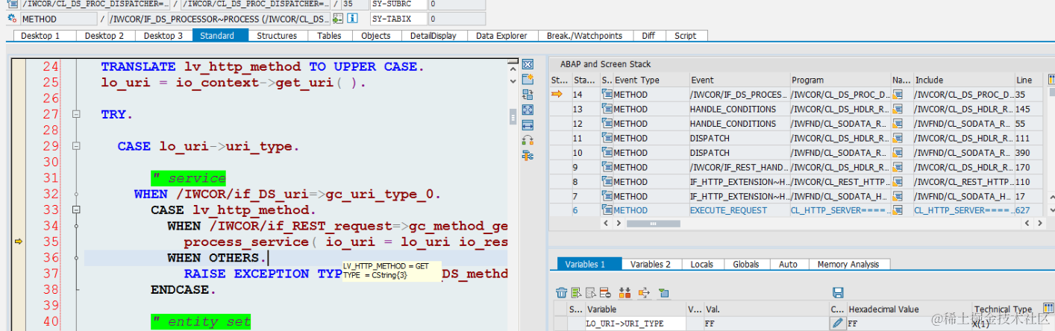Click the close tool icon beside the editor

(527, 65)
